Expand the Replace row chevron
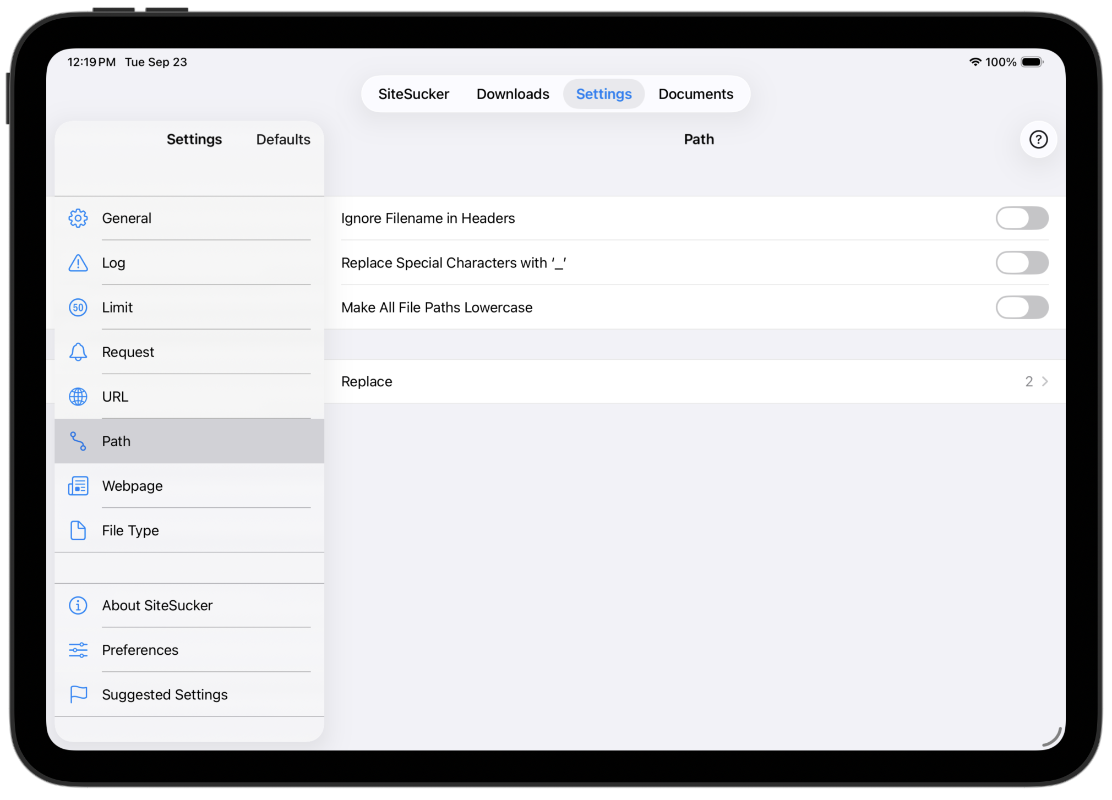This screenshot has width=1112, height=800. pyautogui.click(x=1045, y=381)
